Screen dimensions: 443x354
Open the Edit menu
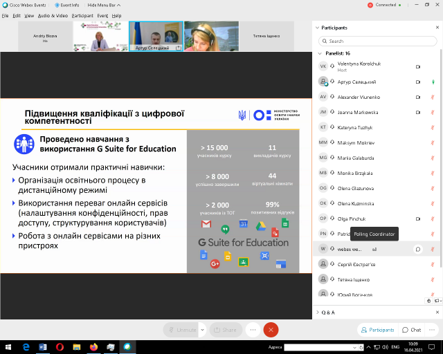coord(17,15)
